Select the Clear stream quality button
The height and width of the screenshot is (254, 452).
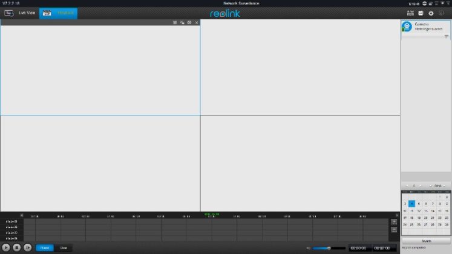pos(63,248)
